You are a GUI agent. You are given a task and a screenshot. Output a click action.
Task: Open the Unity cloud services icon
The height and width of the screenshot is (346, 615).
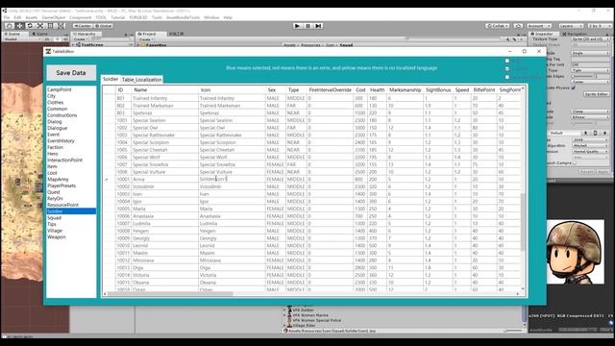[518, 26]
